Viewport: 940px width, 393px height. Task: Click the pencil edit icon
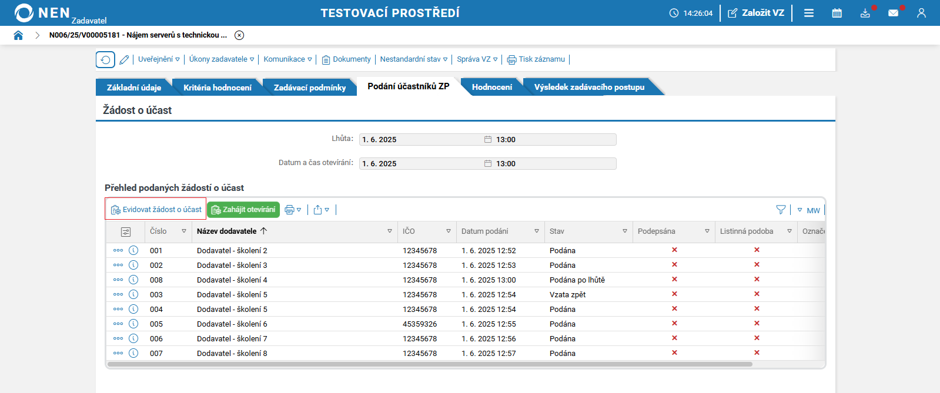[x=124, y=59]
